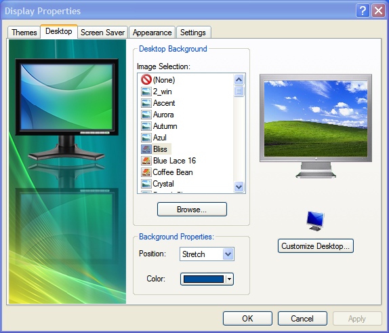Select the highlighted Bliss entry
The width and height of the screenshot is (389, 333).
(160, 149)
